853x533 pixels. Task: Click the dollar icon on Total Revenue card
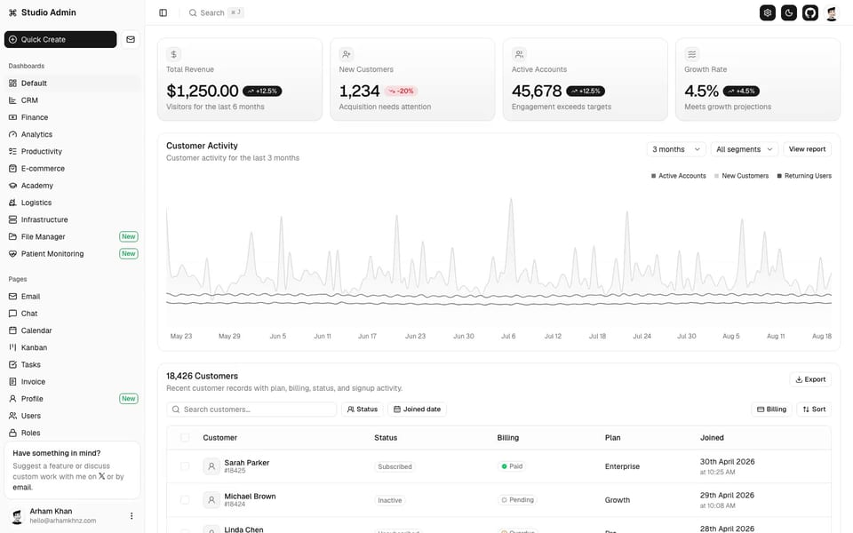[173, 54]
